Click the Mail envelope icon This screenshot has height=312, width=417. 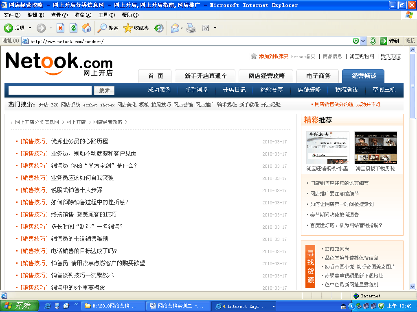coord(175,28)
